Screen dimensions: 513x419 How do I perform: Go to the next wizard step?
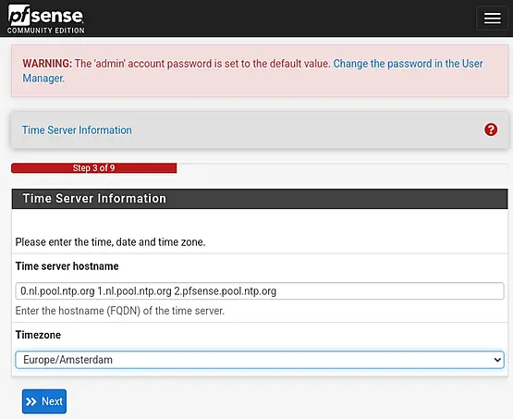44,401
